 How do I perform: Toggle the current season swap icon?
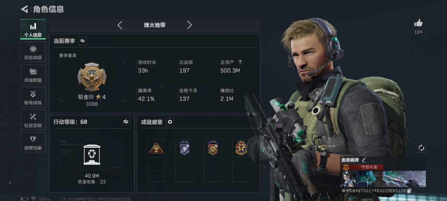click(82, 41)
